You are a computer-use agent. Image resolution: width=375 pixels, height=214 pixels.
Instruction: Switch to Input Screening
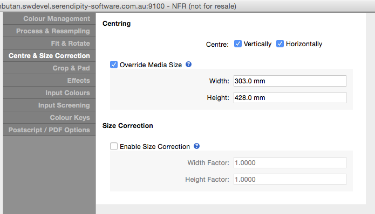(x=50, y=105)
